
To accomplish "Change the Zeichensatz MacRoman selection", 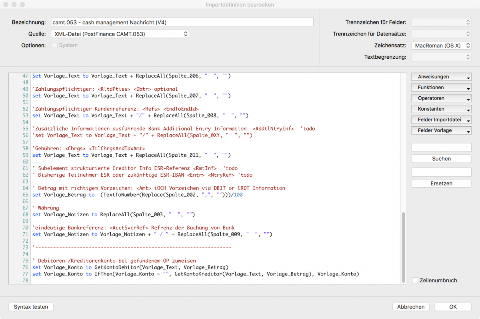I will (x=441, y=46).
